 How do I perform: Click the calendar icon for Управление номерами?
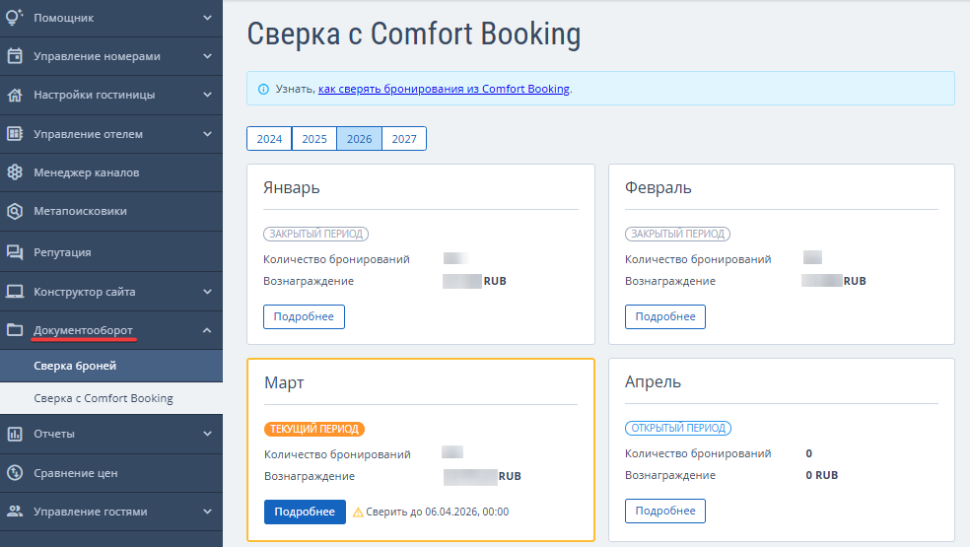15,56
